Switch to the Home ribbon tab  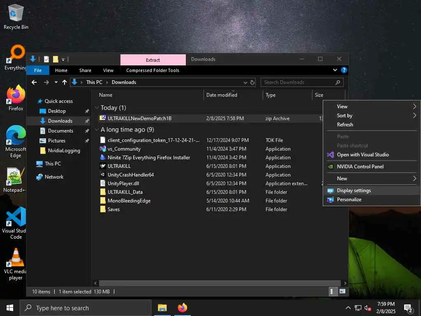[61, 70]
